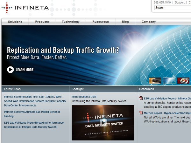
Task: Click the Support link at top
Action: pyautogui.click(x=180, y=3)
